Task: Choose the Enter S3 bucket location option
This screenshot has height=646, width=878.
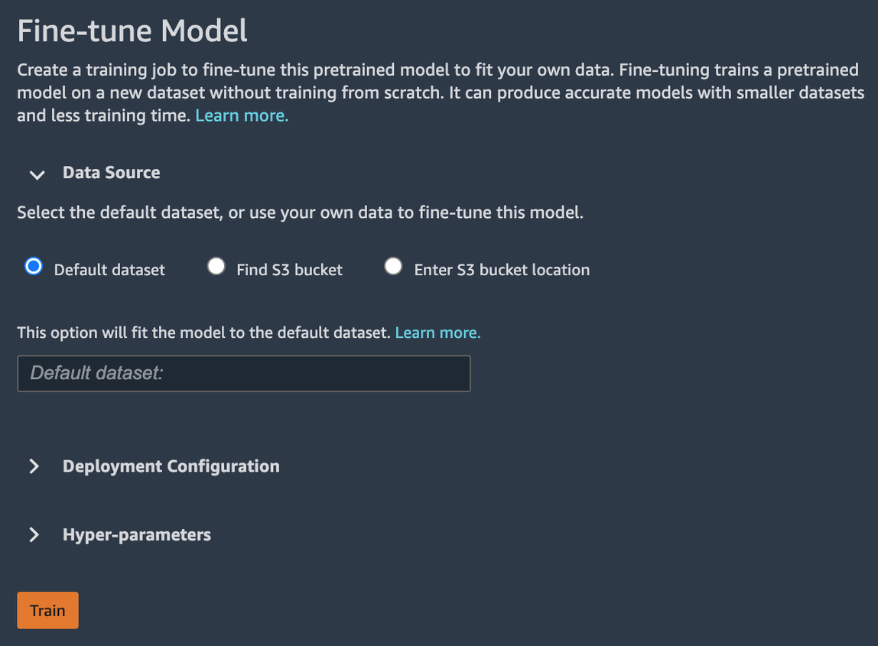Action: click(x=393, y=265)
